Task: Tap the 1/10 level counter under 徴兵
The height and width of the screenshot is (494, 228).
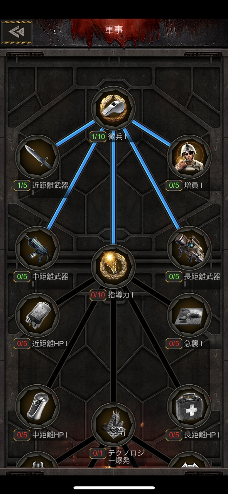Action: pyautogui.click(x=98, y=137)
